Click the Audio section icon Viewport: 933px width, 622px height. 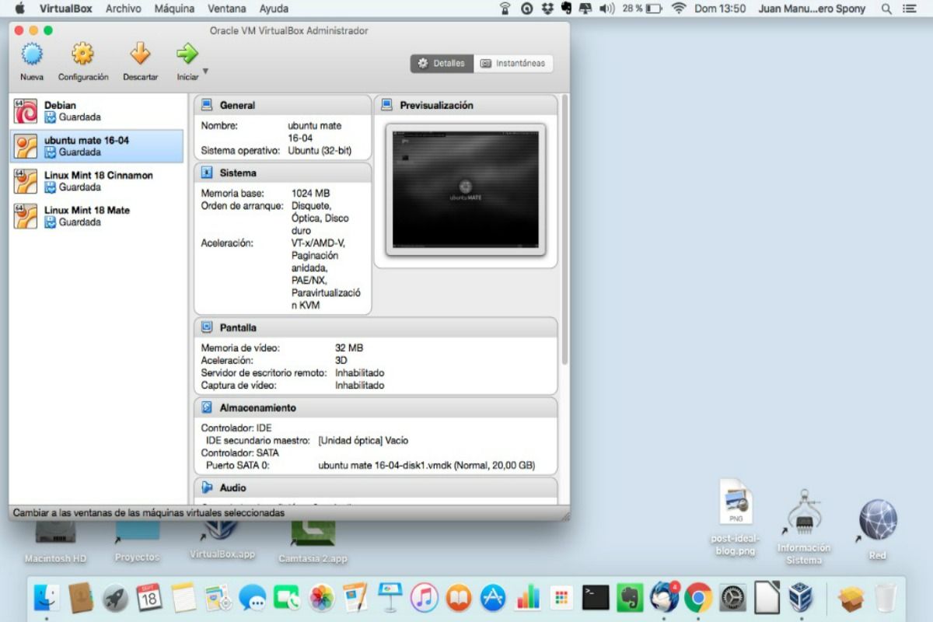coord(207,487)
